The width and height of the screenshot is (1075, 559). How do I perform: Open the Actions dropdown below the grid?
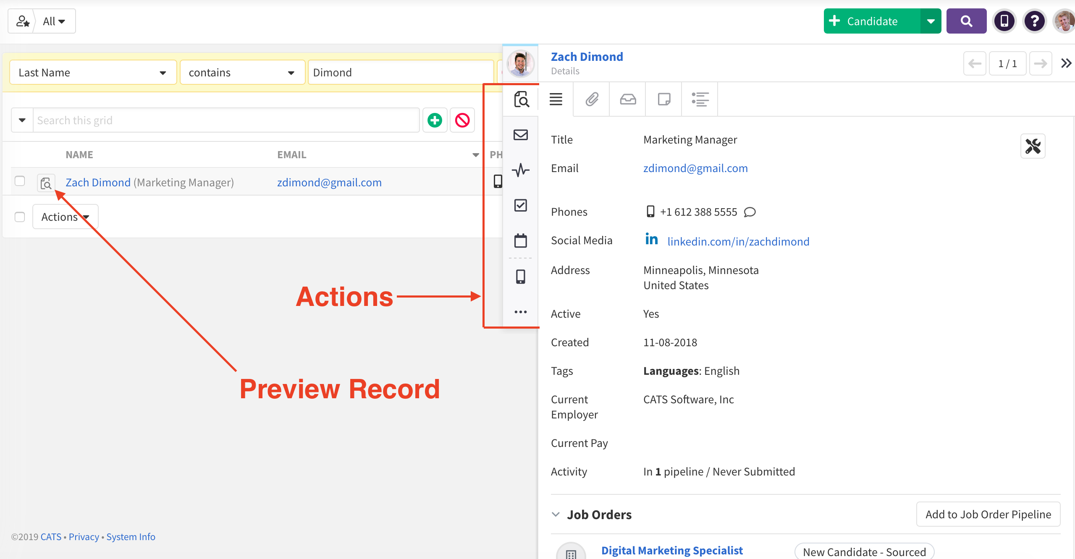point(65,217)
